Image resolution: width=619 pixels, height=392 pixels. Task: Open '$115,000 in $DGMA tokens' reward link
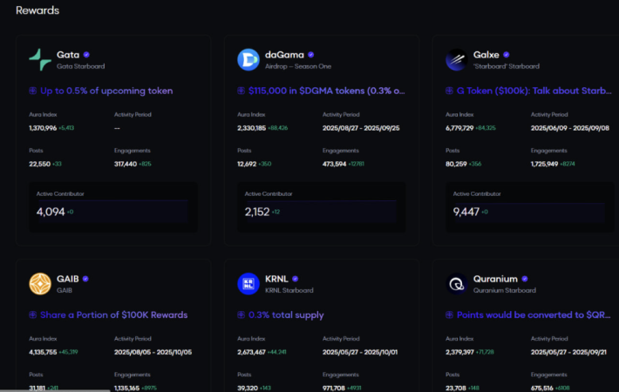pyautogui.click(x=326, y=91)
